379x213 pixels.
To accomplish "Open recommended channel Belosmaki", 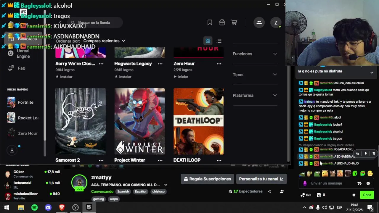I will [x=32, y=185].
